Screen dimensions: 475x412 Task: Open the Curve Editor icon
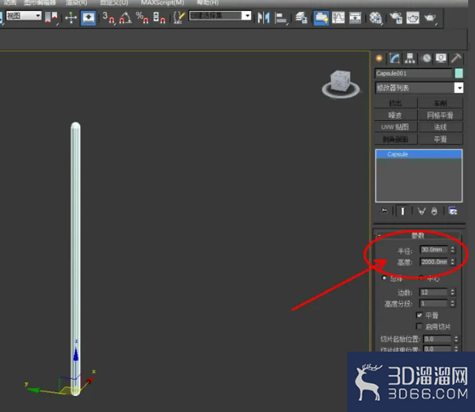pos(338,18)
